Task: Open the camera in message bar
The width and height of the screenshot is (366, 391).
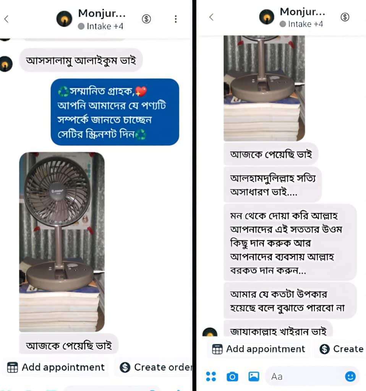Action: pos(232,376)
